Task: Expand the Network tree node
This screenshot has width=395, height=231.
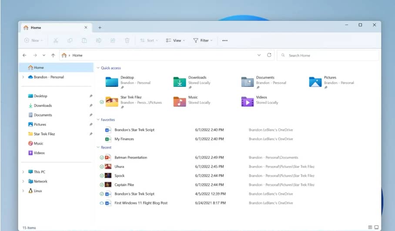Action: tap(23, 181)
